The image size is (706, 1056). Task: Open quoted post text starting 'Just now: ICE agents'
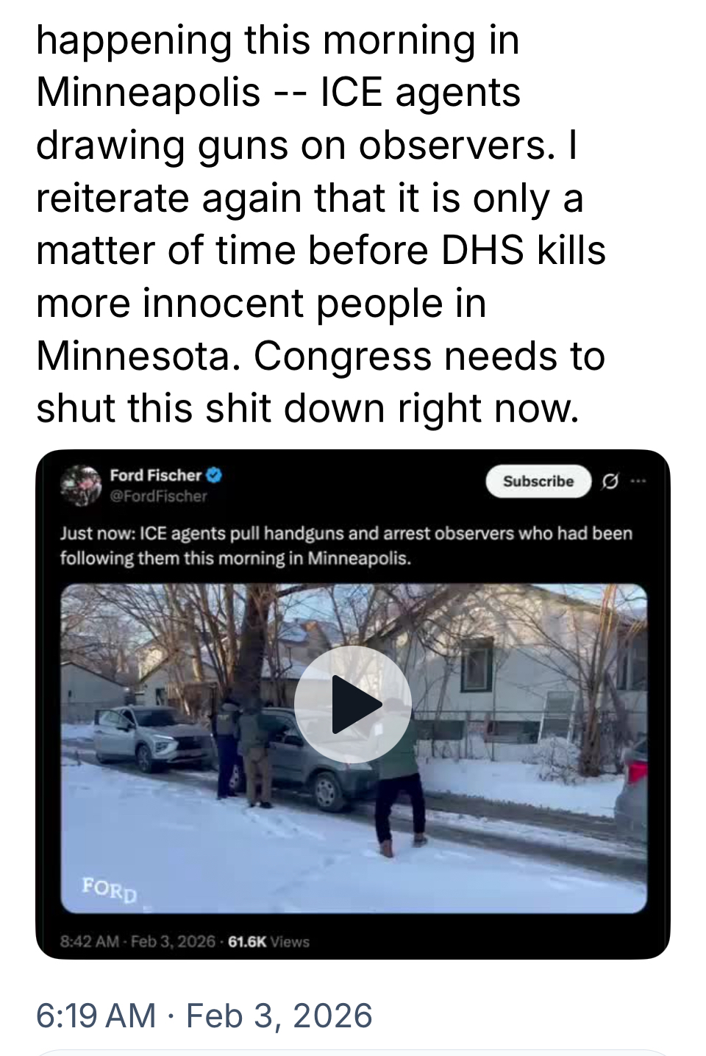tap(346, 546)
